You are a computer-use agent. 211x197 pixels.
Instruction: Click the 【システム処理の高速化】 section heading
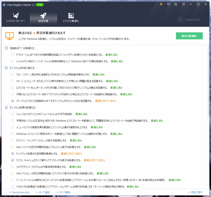tap(23, 108)
